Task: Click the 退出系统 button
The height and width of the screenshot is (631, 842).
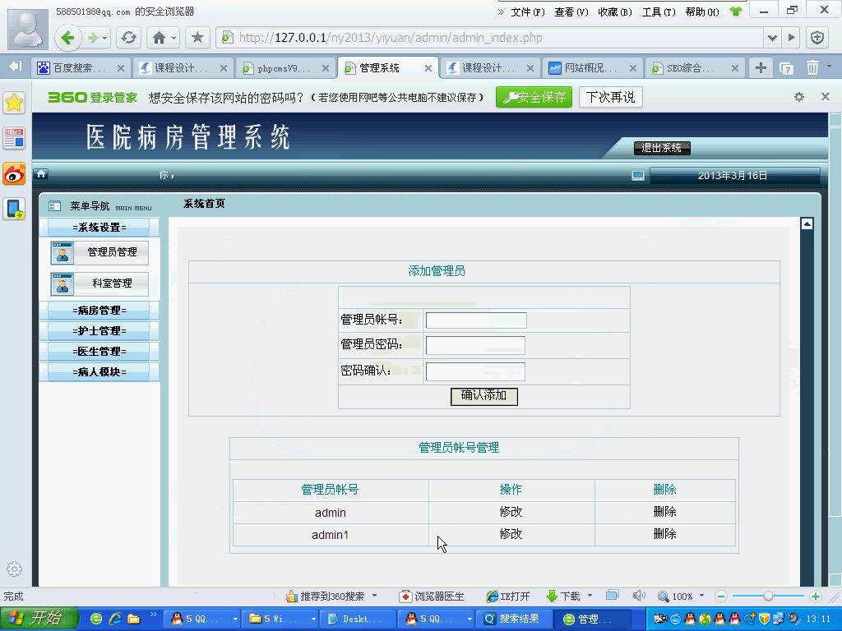Action: click(662, 148)
